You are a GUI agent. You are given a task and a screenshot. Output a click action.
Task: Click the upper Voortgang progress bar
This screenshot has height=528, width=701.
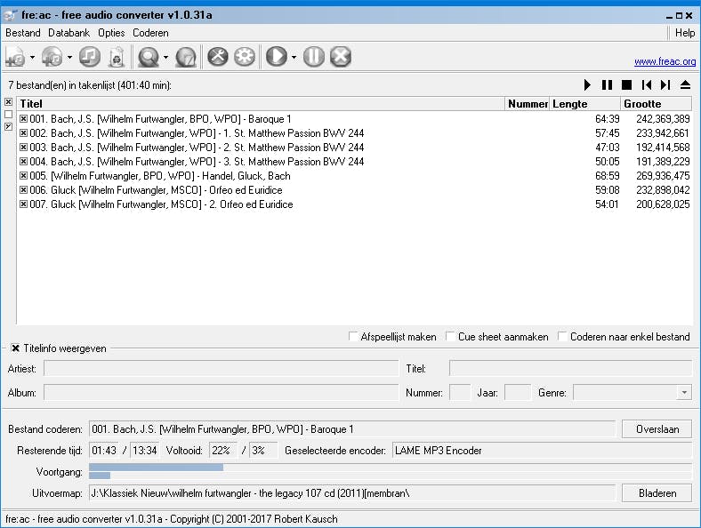click(391, 468)
